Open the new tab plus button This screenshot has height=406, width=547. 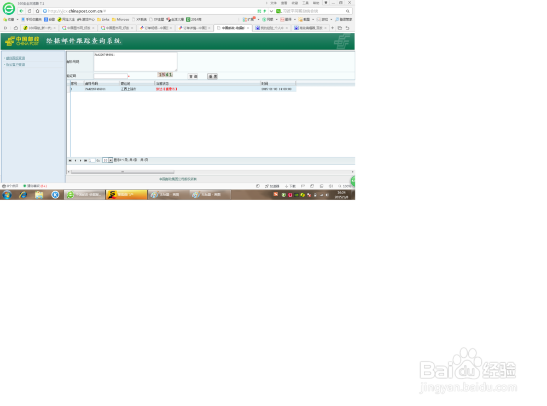[x=333, y=28]
